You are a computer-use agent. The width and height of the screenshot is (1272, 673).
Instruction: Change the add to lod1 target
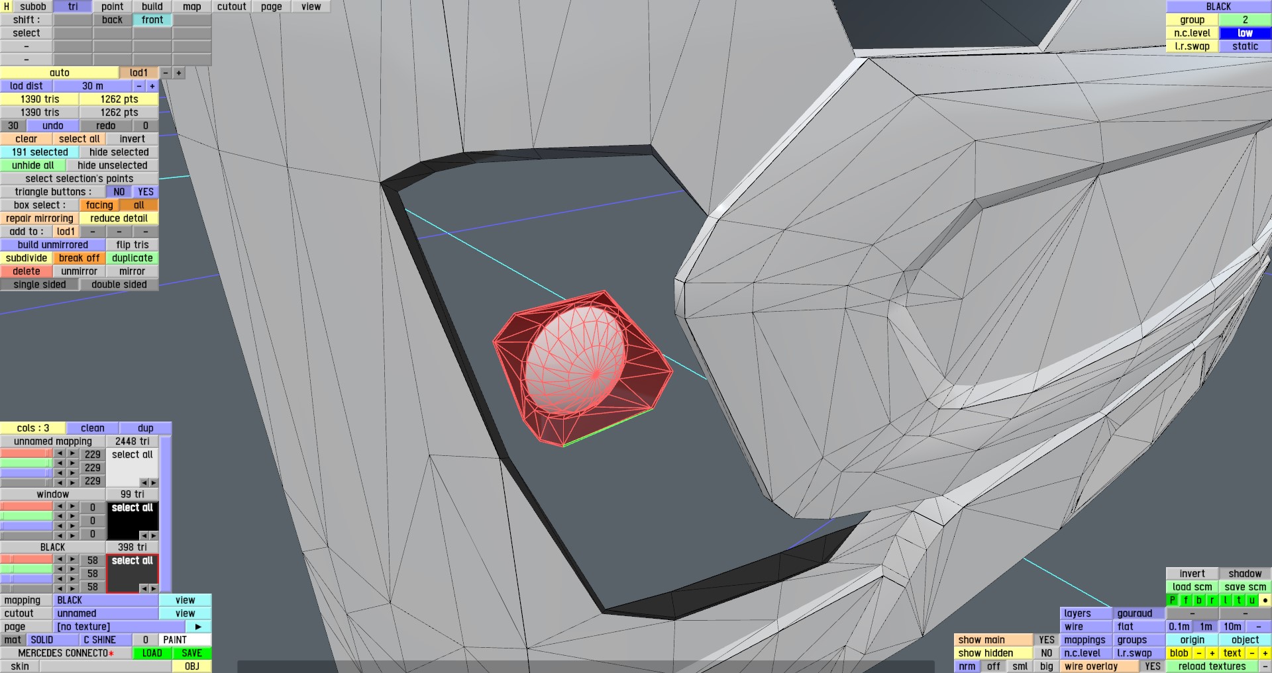coord(66,232)
